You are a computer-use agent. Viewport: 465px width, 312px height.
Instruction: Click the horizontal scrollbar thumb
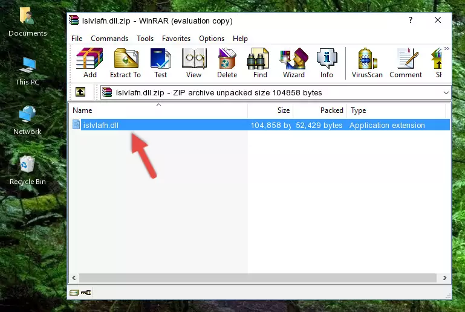point(258,278)
